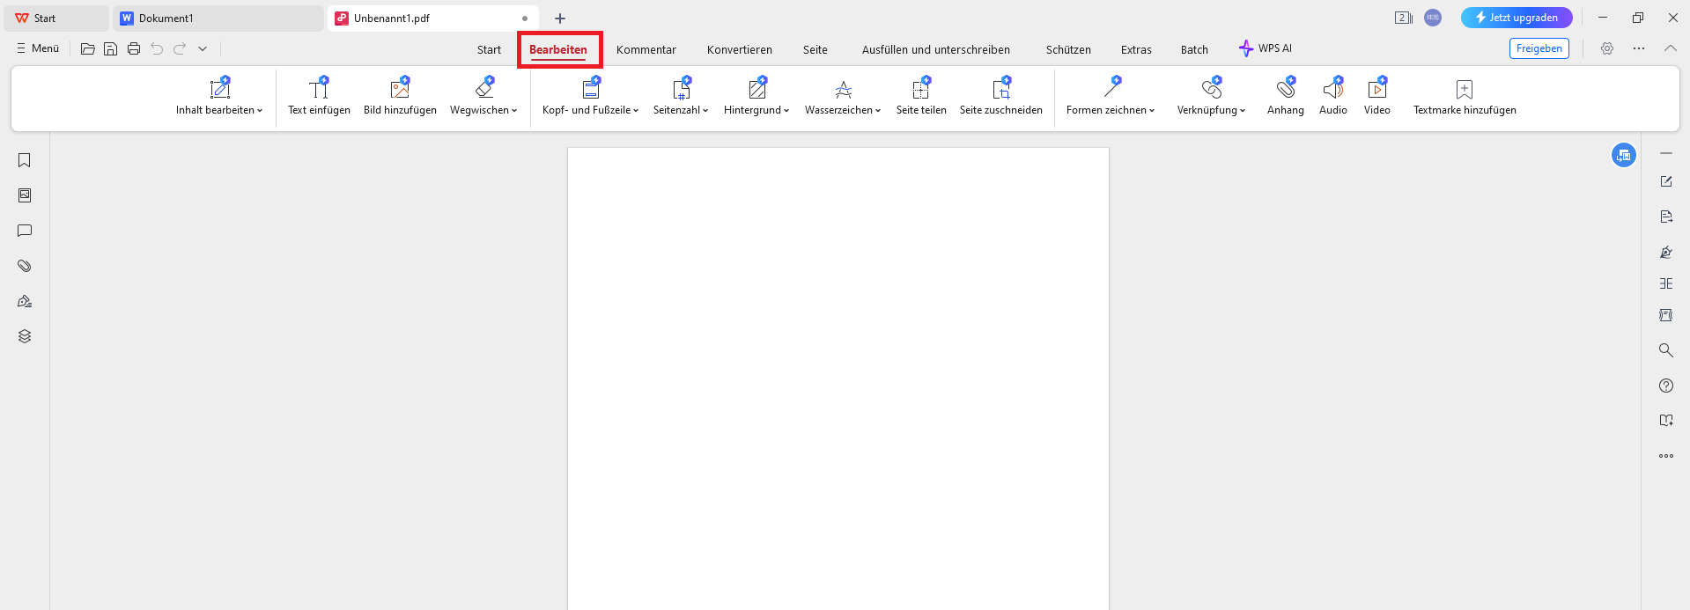Open the bookmarks sidebar panel
Screen dimensions: 1690x610
pyautogui.click(x=25, y=160)
